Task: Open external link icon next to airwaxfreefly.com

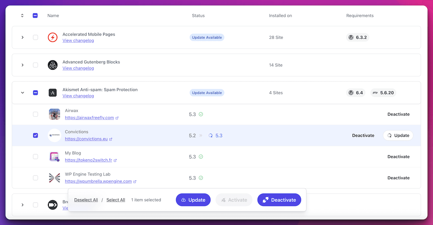Action: pos(117,118)
